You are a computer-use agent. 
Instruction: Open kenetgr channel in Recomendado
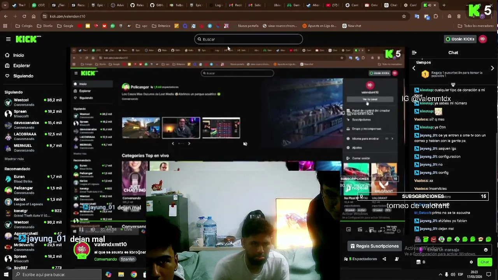pyautogui.click(x=33, y=213)
